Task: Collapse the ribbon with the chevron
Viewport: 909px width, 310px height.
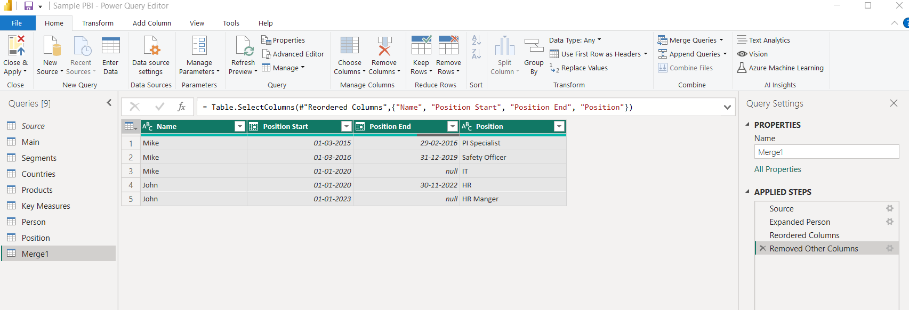Action: tap(894, 23)
